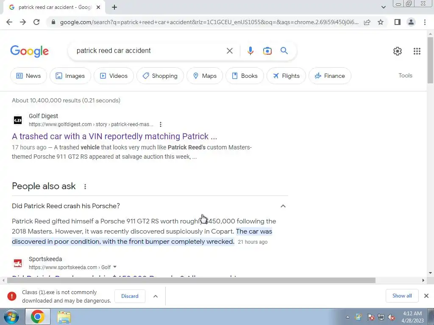
Task: Open People also ask options dots
Action: coord(85,187)
